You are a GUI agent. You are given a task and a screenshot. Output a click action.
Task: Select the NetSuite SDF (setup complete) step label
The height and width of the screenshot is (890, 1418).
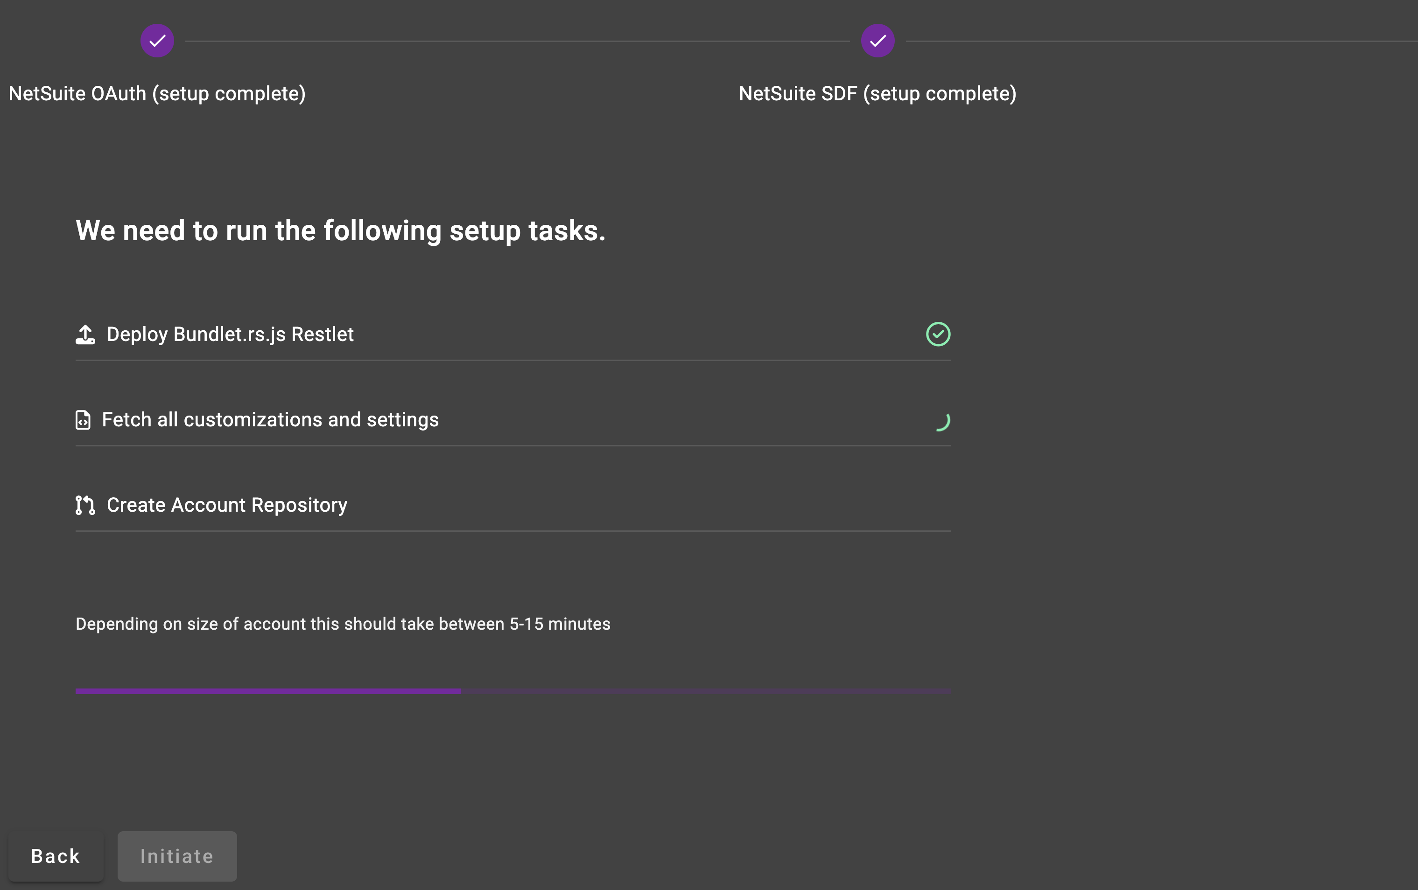click(877, 94)
